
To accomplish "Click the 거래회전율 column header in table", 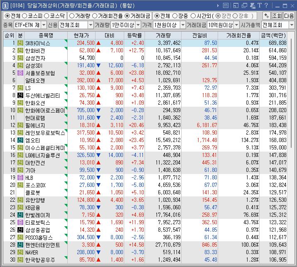I will [x=239, y=35].
